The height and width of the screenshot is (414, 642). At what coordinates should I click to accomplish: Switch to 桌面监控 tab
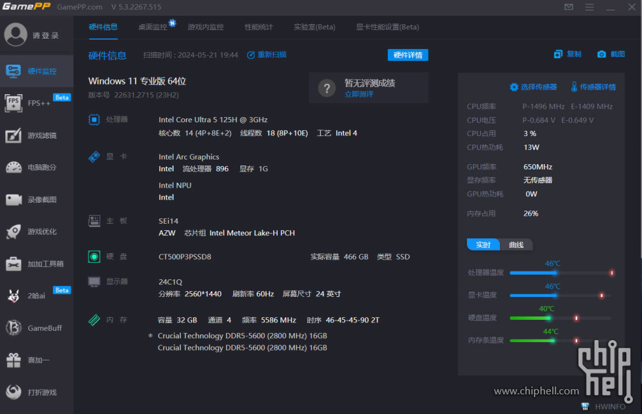(x=153, y=27)
